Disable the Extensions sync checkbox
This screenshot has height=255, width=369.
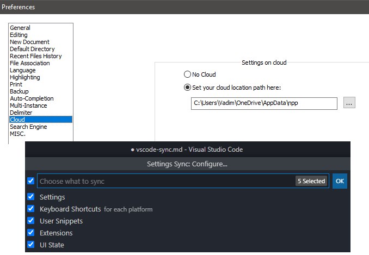[x=31, y=233]
